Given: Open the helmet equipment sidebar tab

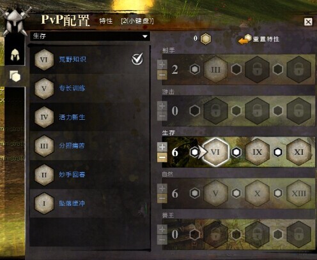Looking at the screenshot, I should (x=15, y=54).
